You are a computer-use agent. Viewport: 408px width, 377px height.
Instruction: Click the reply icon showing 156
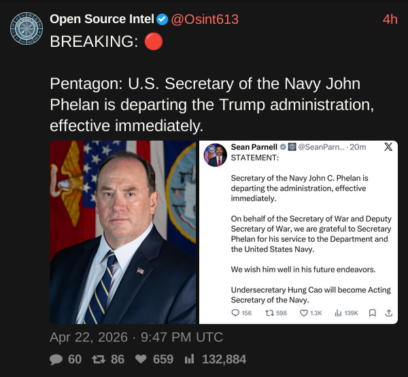pos(236,313)
